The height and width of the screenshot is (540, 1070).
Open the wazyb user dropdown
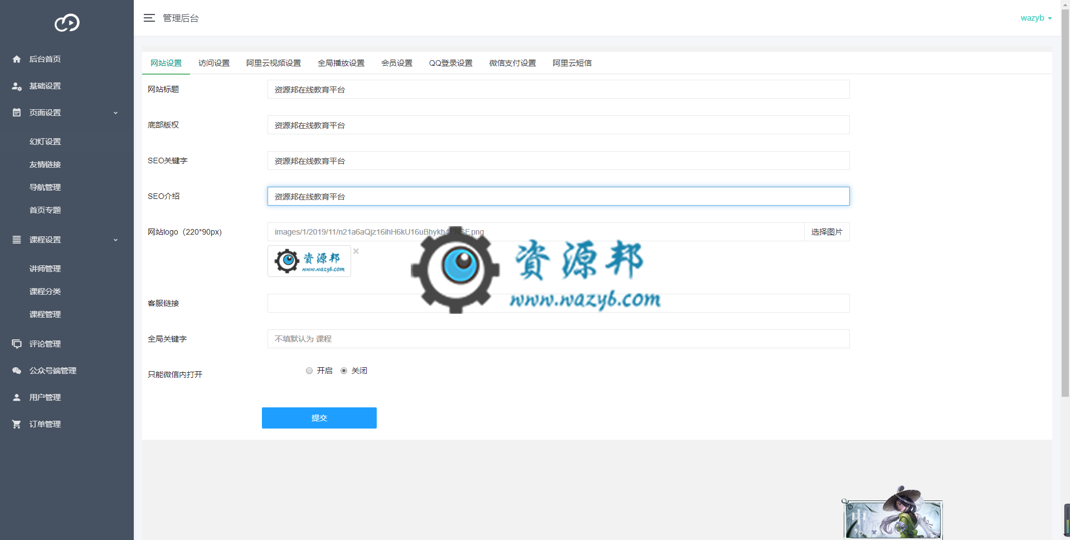point(1036,18)
